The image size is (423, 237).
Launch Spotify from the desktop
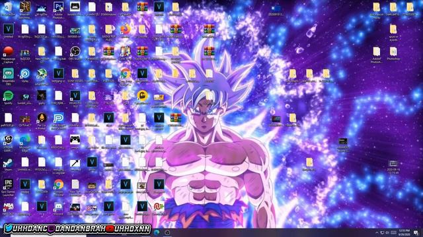tap(9, 97)
